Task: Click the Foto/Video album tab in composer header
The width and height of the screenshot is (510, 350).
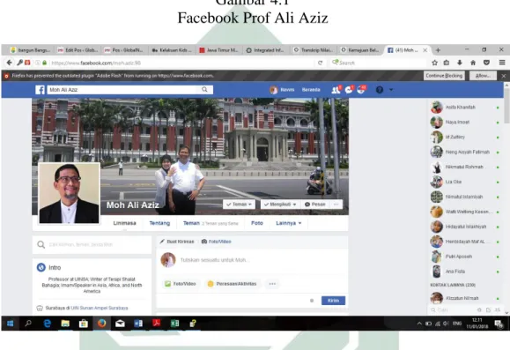Action: point(217,242)
